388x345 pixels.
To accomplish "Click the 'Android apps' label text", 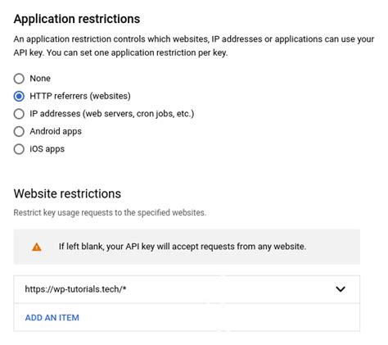I will (56, 131).
